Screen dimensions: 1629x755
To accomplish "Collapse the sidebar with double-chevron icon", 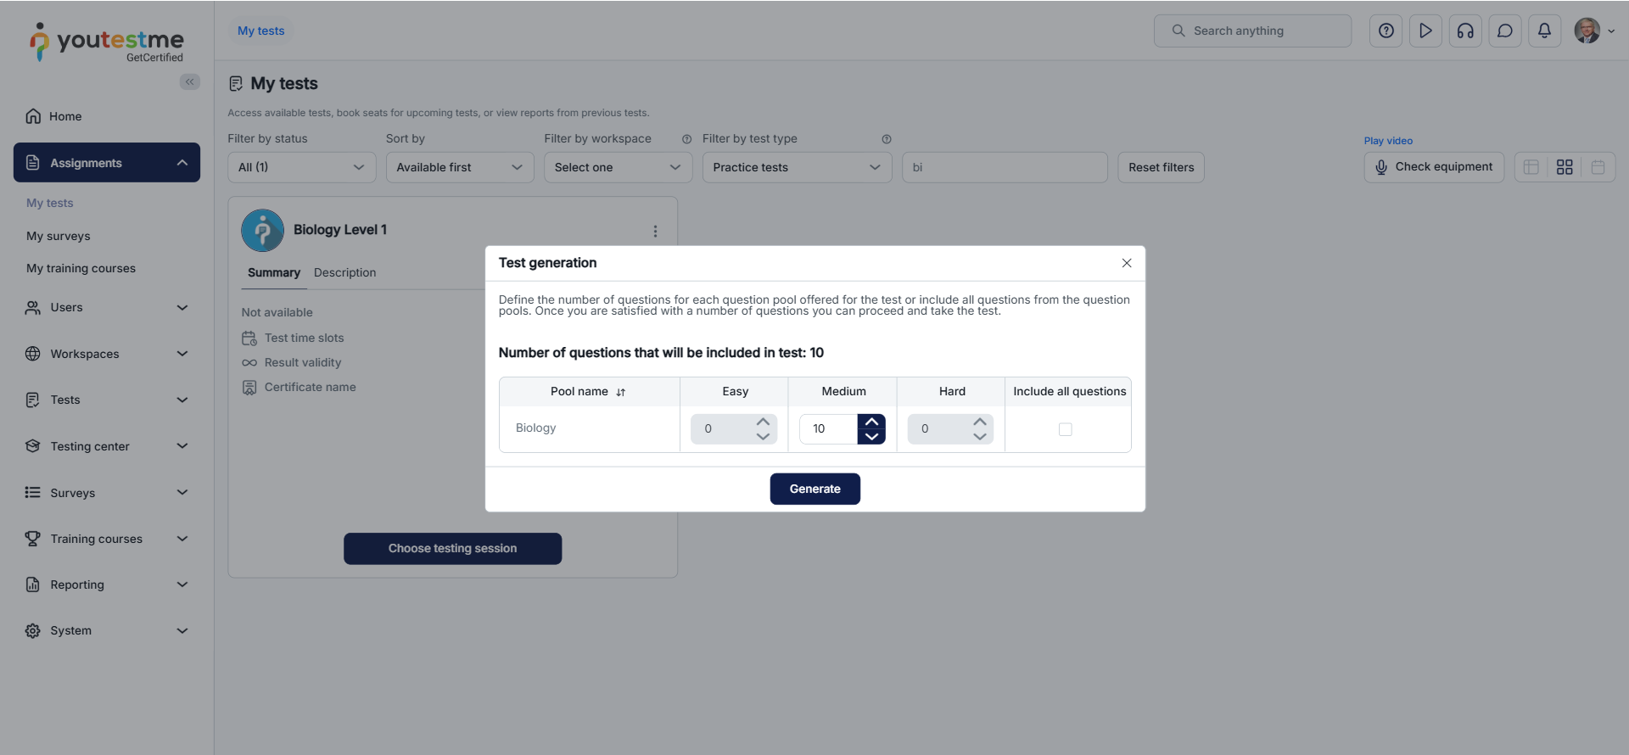I will [190, 81].
